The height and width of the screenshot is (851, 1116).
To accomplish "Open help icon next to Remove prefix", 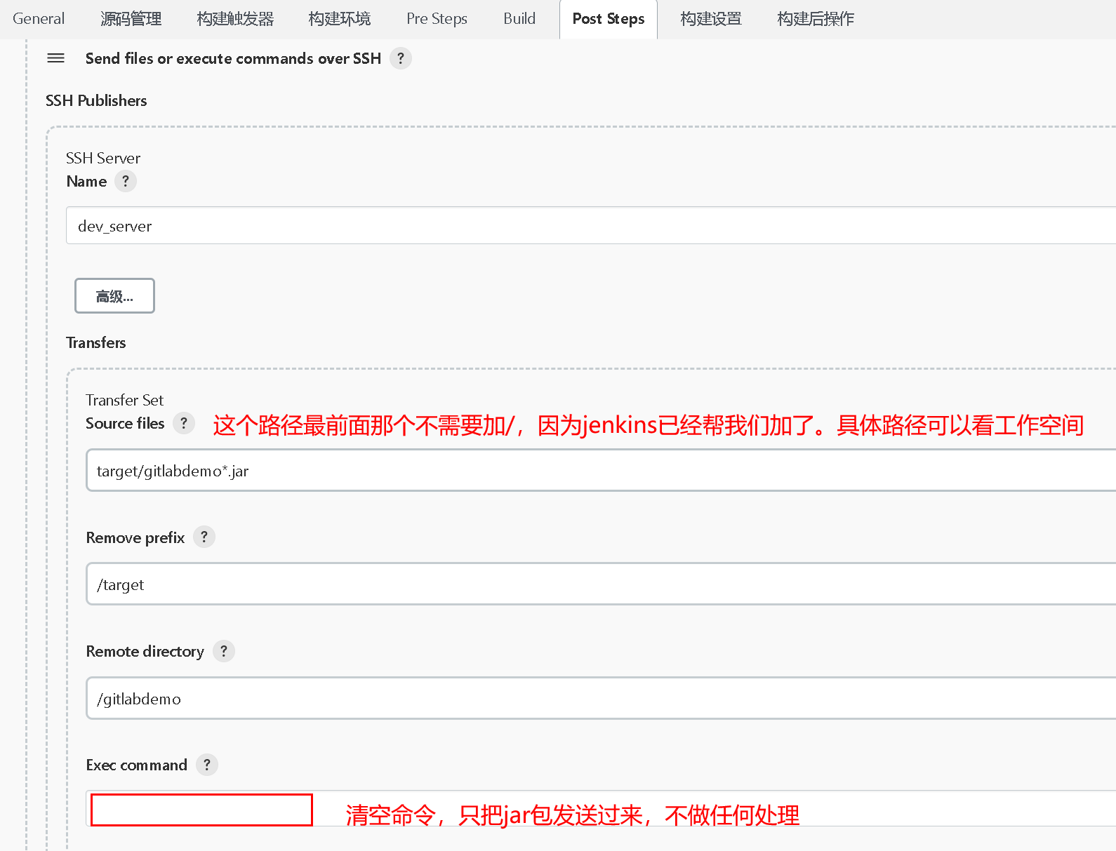I will click(x=204, y=537).
